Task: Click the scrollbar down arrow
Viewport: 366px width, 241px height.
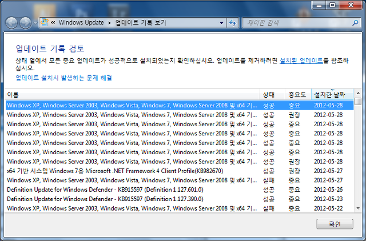Action: click(x=358, y=208)
